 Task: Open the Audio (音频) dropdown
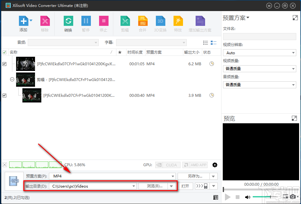click(x=63, y=43)
